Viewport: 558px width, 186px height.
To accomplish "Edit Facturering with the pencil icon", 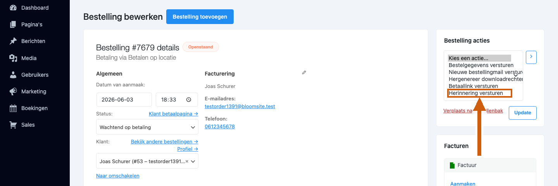I will pos(304,72).
